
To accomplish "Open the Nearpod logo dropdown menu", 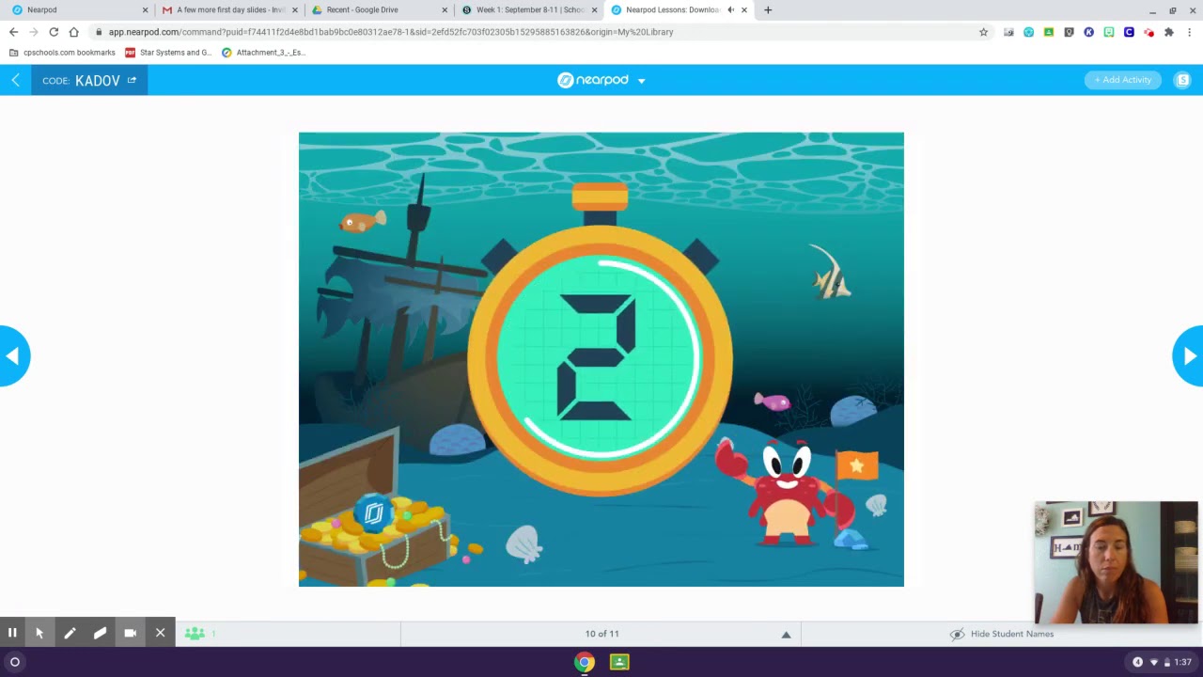I will coord(641,81).
